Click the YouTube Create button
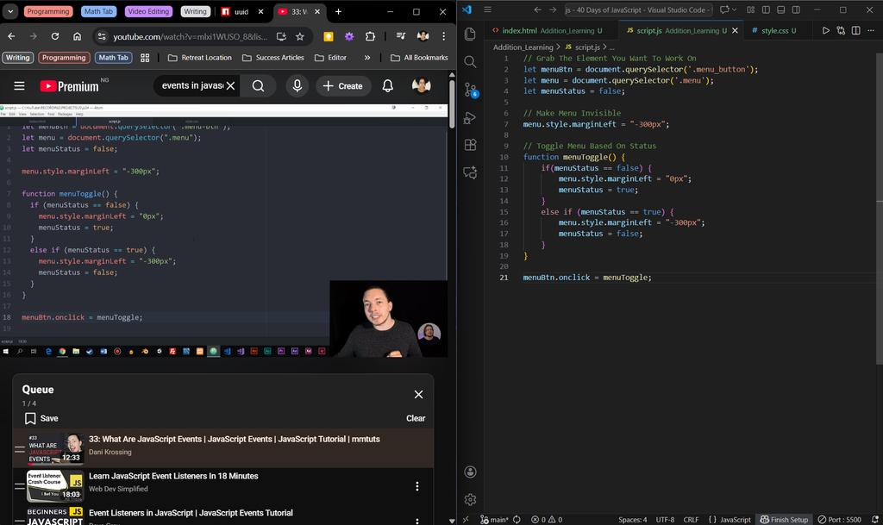The height and width of the screenshot is (525, 883). click(343, 85)
